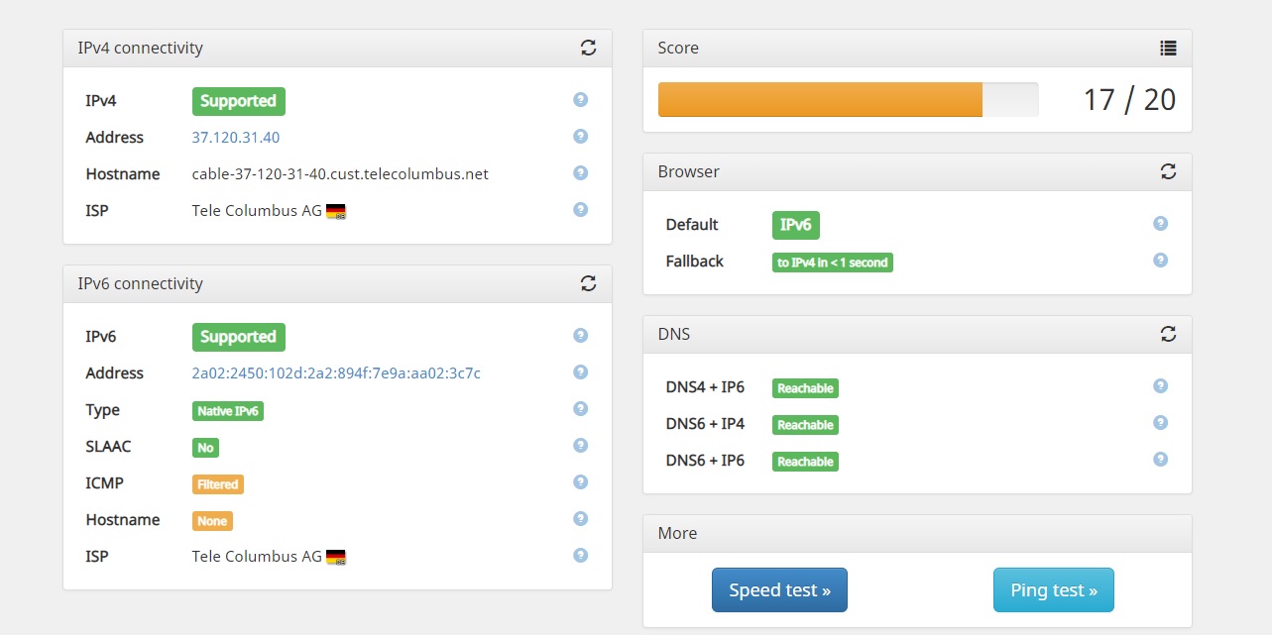Open help for IPv6 ISP row
This screenshot has width=1272, height=635.
tap(581, 556)
